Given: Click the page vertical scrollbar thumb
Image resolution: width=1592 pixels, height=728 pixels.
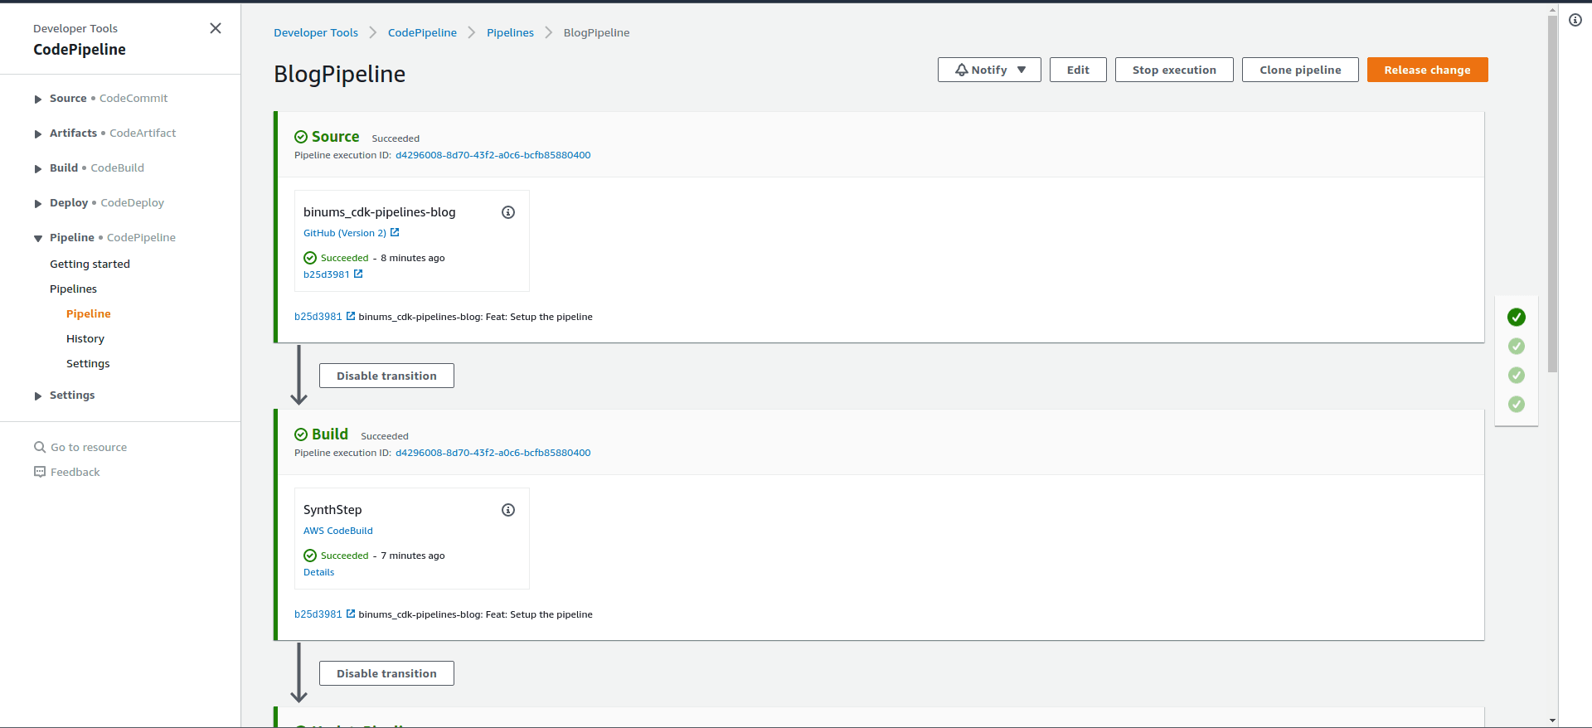Looking at the screenshot, I should click(x=1552, y=195).
